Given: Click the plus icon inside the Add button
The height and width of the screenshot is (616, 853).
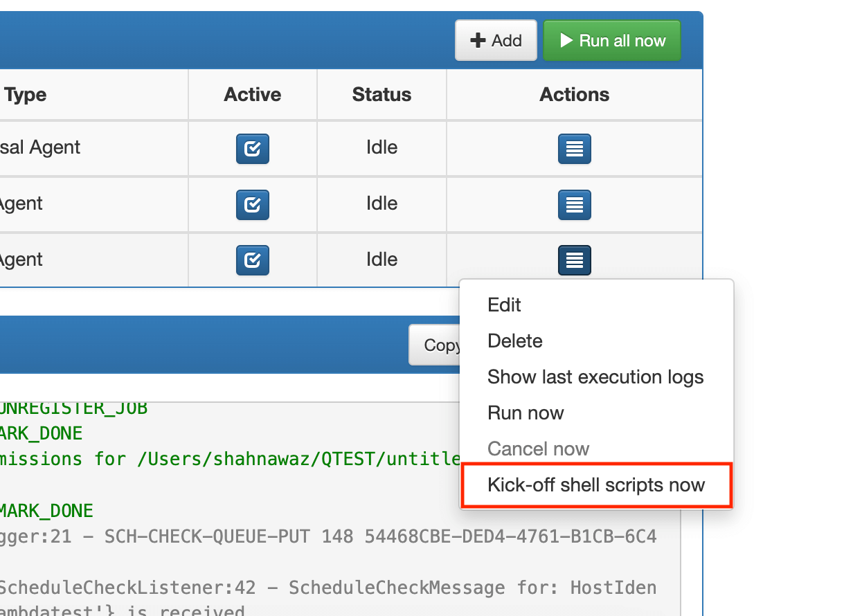Looking at the screenshot, I should (478, 40).
